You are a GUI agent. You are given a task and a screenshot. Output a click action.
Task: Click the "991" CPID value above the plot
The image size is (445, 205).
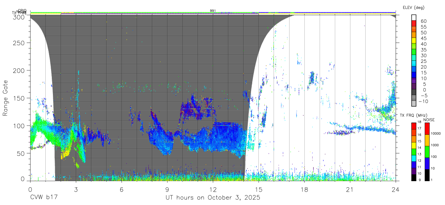(x=213, y=11)
